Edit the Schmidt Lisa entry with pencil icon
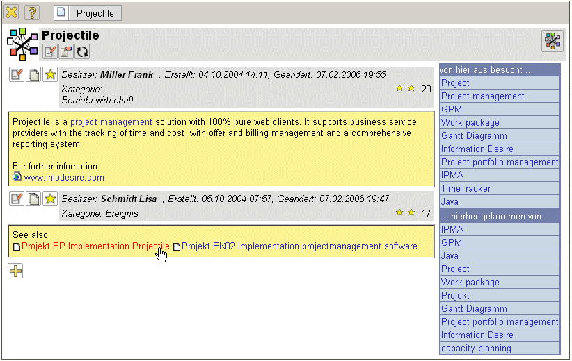 [17, 199]
